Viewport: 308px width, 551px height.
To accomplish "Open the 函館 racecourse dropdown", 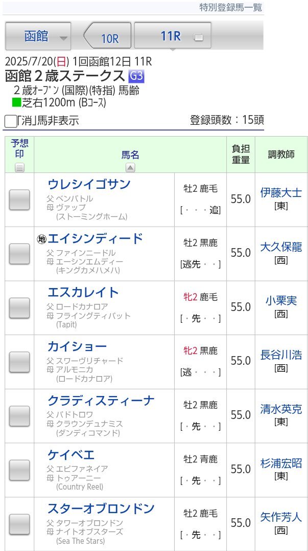I will 38,36.
